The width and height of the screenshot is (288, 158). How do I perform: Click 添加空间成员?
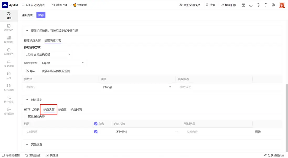pyautogui.click(x=190, y=5)
